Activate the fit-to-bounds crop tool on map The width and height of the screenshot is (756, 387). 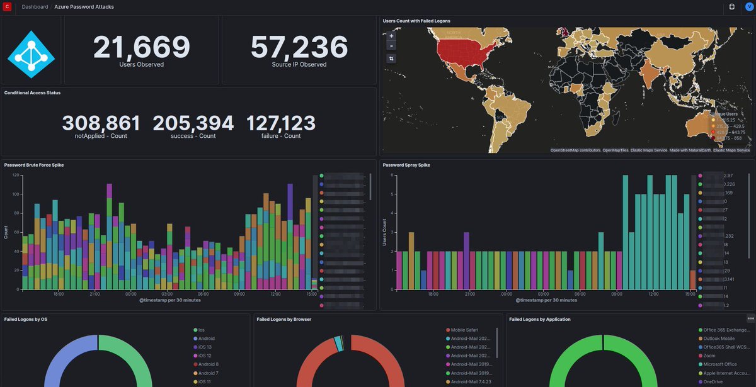pos(391,59)
